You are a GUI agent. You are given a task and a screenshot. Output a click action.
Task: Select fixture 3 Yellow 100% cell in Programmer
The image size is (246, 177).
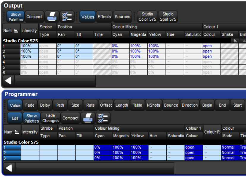pyautogui.click(x=139, y=158)
